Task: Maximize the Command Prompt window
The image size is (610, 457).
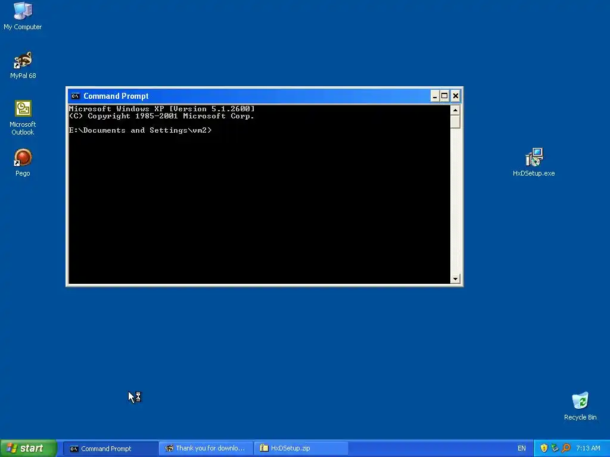Action: click(x=444, y=96)
